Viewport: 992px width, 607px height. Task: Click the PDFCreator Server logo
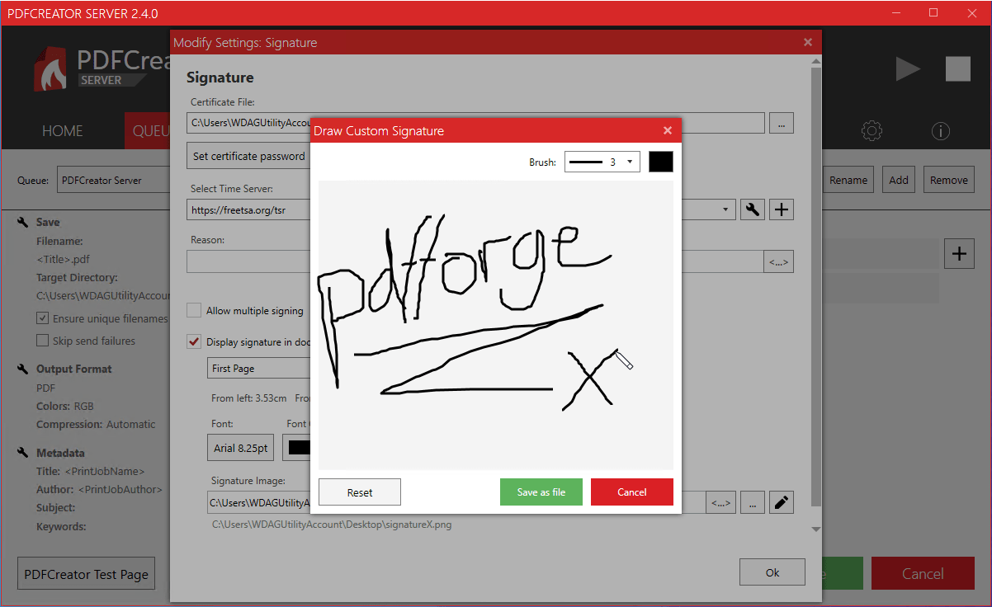click(102, 68)
